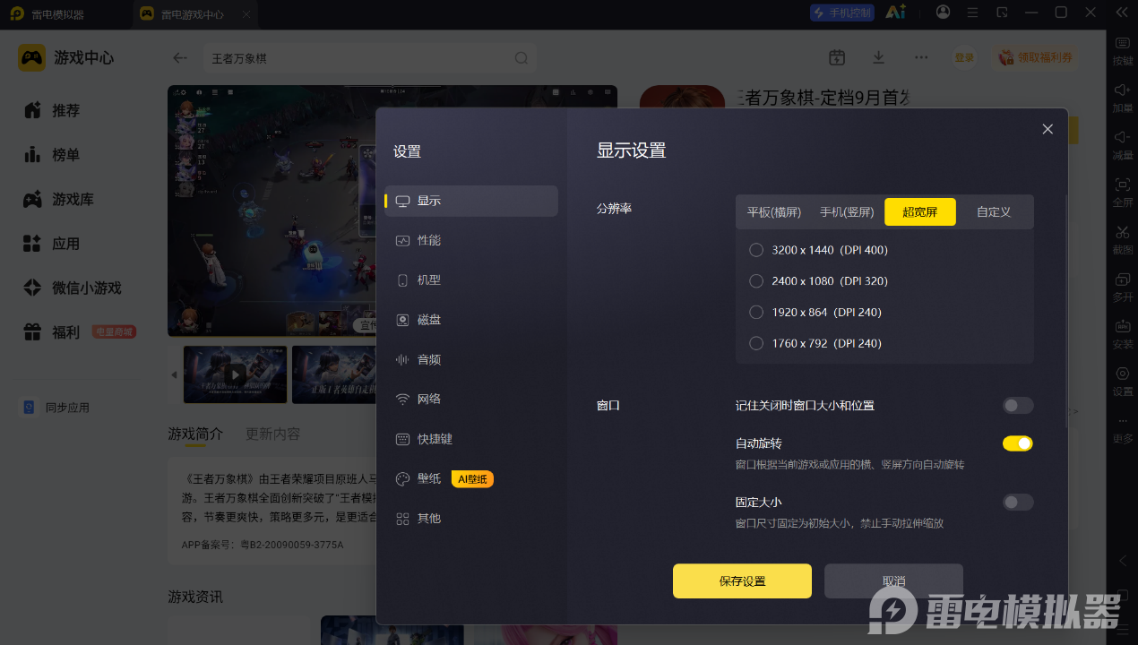Open the three-dot more options icon

tap(921, 57)
